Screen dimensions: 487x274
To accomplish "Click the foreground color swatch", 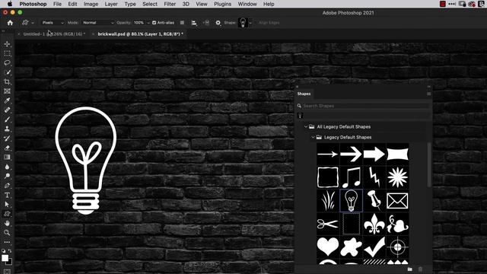I will (5, 258).
